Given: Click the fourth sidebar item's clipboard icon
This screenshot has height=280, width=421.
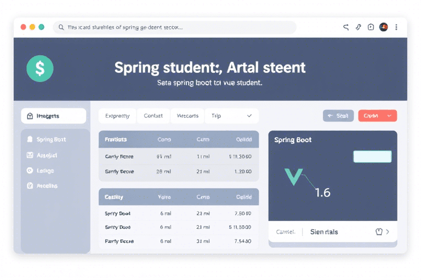Looking at the screenshot, I should click(30, 186).
